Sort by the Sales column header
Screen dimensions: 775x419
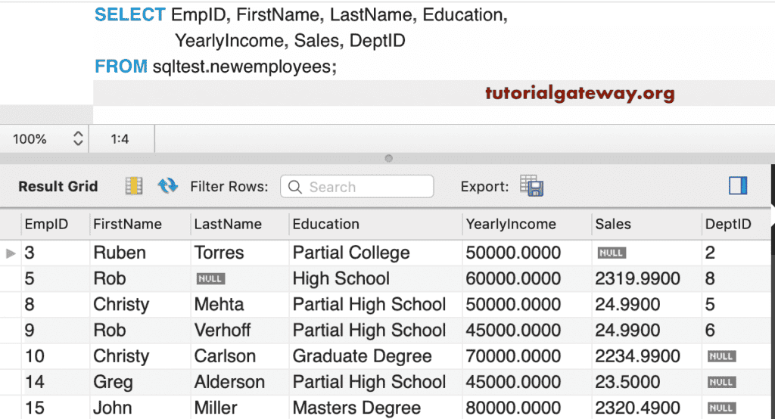tap(613, 225)
